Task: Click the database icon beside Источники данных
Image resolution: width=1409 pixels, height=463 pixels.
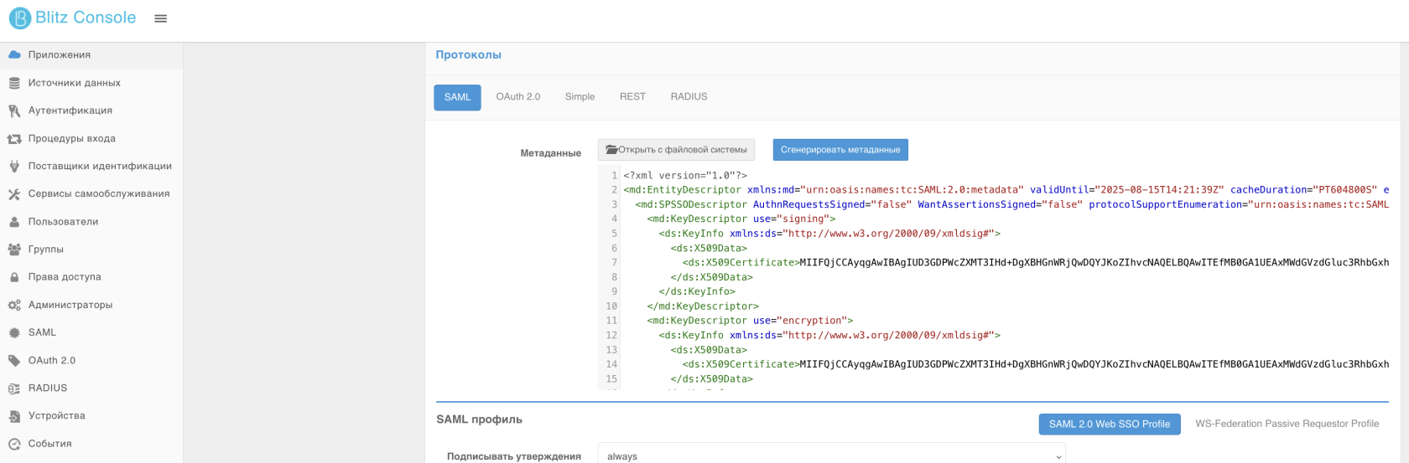Action: point(14,83)
